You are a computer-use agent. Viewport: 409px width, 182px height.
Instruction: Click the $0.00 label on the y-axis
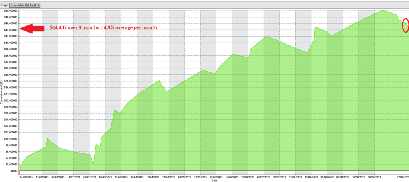point(13,171)
